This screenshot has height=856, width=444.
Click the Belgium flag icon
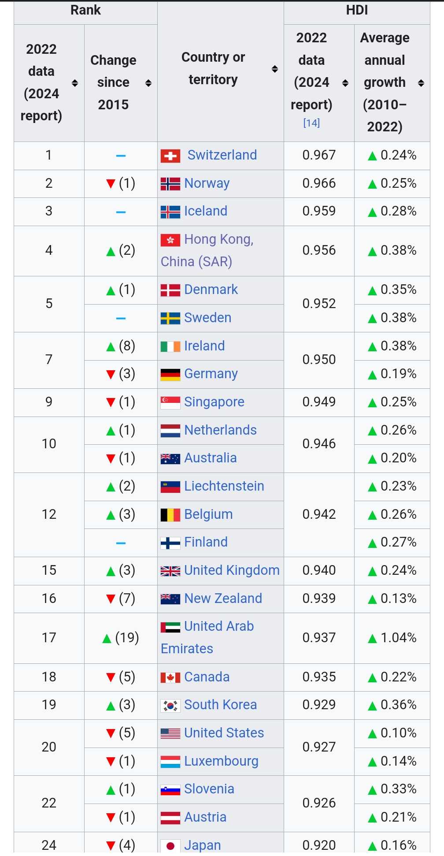click(170, 515)
